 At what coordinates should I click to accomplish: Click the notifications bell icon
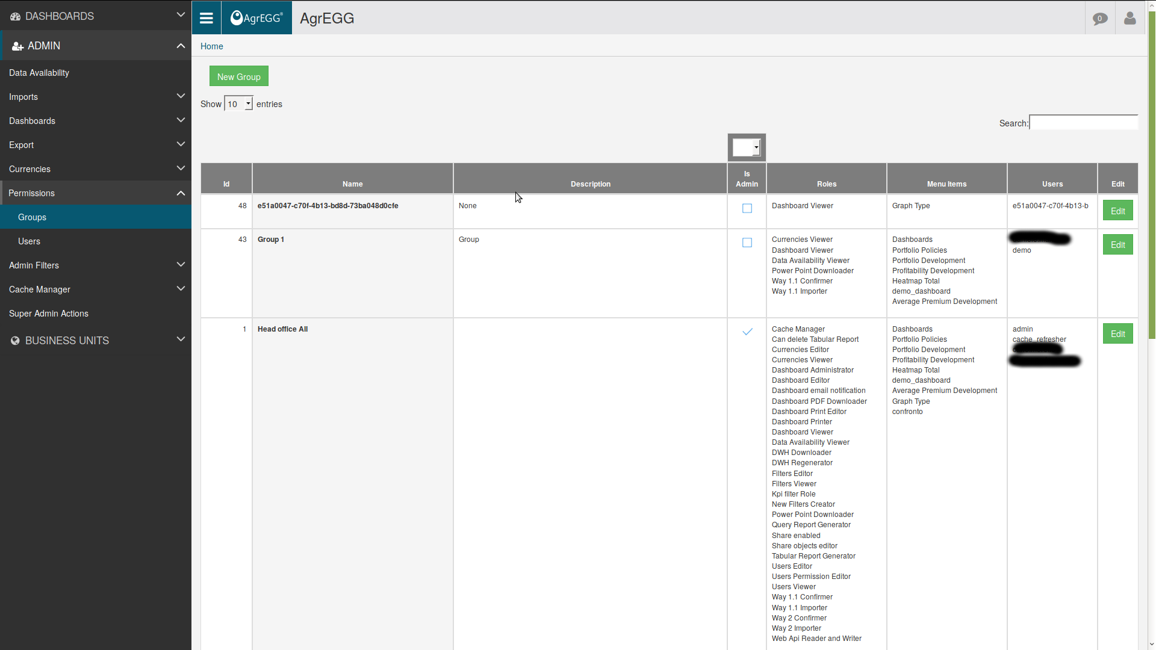point(1099,17)
